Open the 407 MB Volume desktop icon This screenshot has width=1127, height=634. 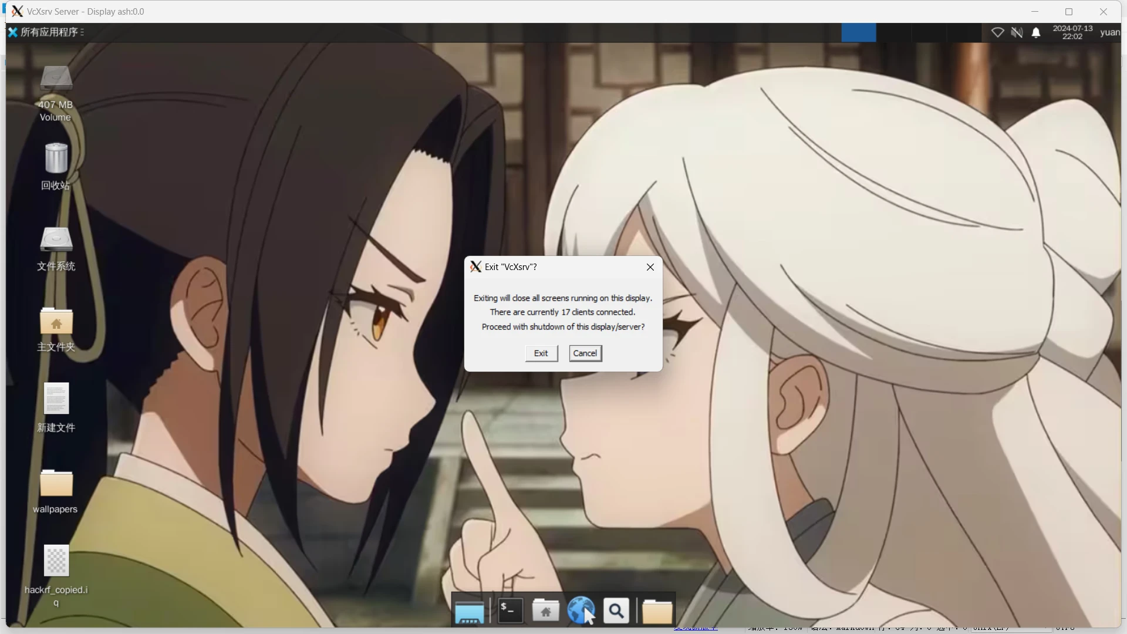point(56,79)
